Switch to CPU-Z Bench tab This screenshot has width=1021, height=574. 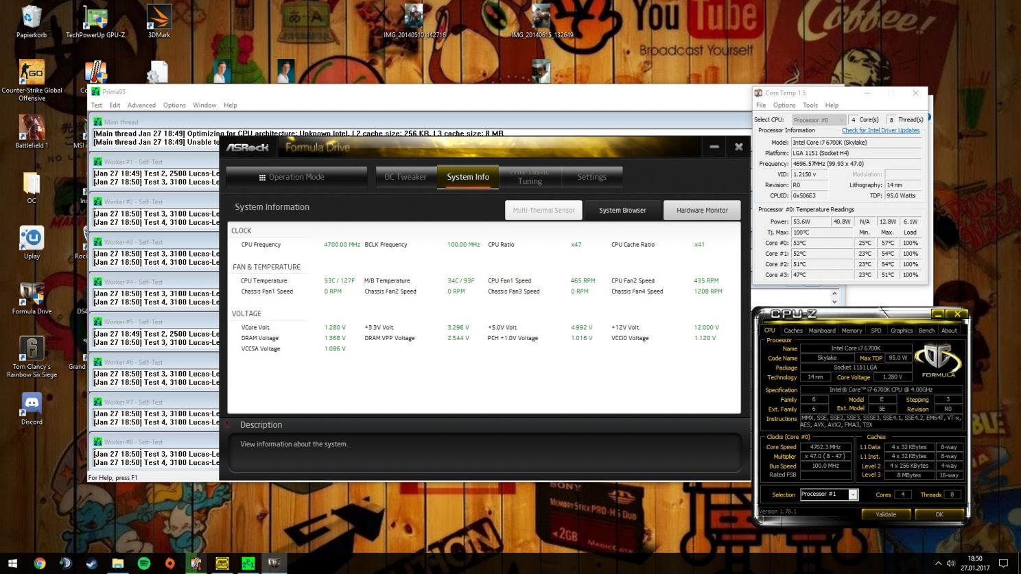point(926,331)
